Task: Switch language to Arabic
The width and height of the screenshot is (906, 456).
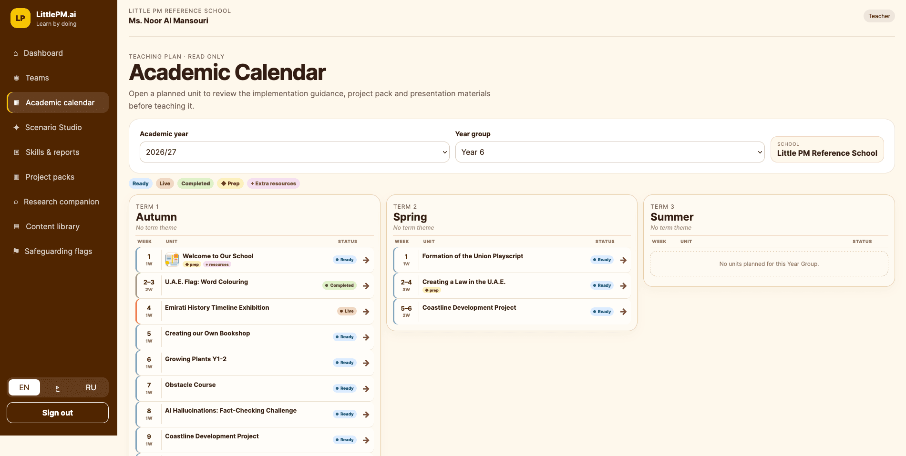Action: 58,387
